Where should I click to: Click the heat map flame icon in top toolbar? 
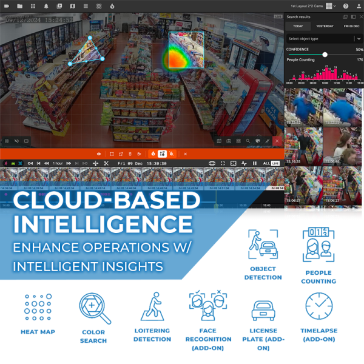click(112, 5)
